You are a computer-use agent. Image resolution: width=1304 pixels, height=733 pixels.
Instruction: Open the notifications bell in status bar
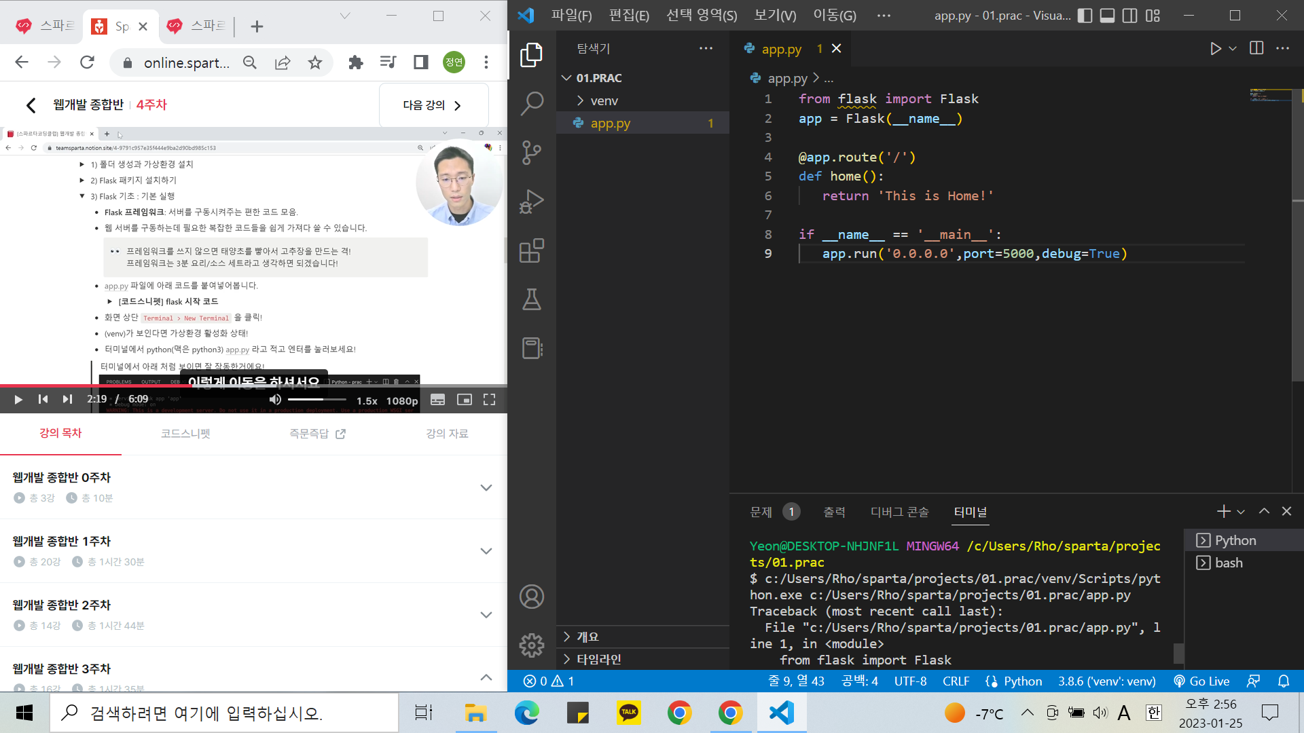pos(1284,681)
